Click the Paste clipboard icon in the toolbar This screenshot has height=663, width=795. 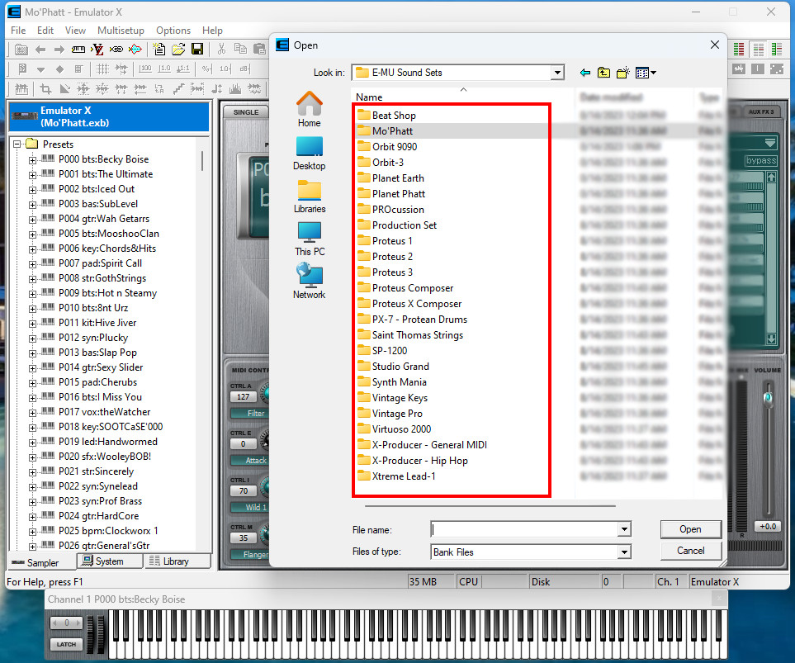(259, 50)
